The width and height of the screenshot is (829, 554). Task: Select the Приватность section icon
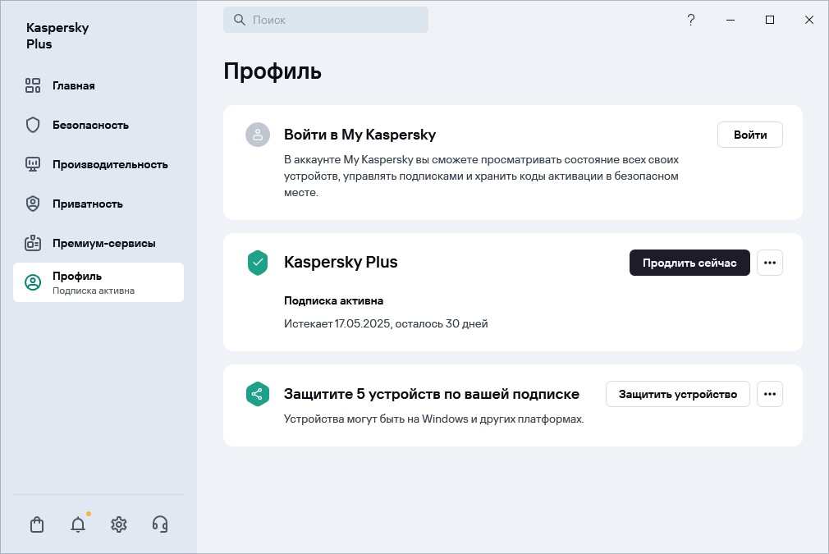pos(33,204)
